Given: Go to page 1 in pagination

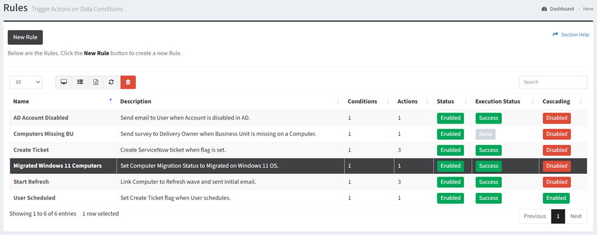Looking at the screenshot, I should click(x=558, y=216).
